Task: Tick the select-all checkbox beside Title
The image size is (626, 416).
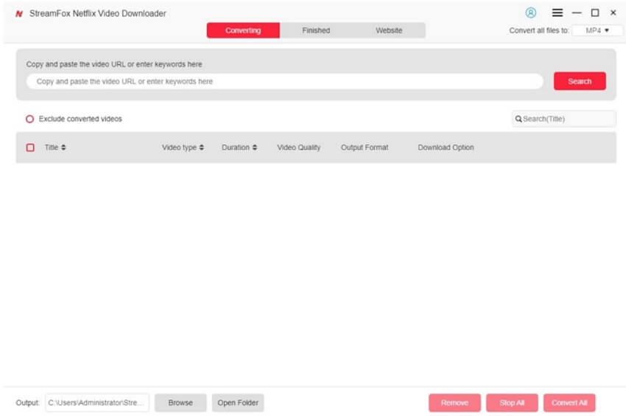Action: [x=30, y=147]
